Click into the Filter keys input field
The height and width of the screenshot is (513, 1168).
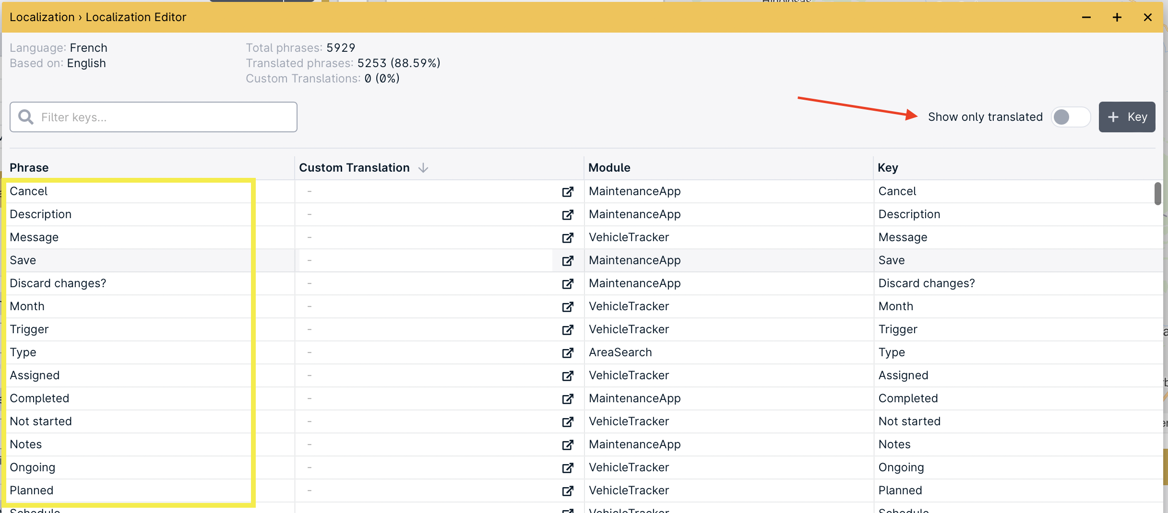163,117
